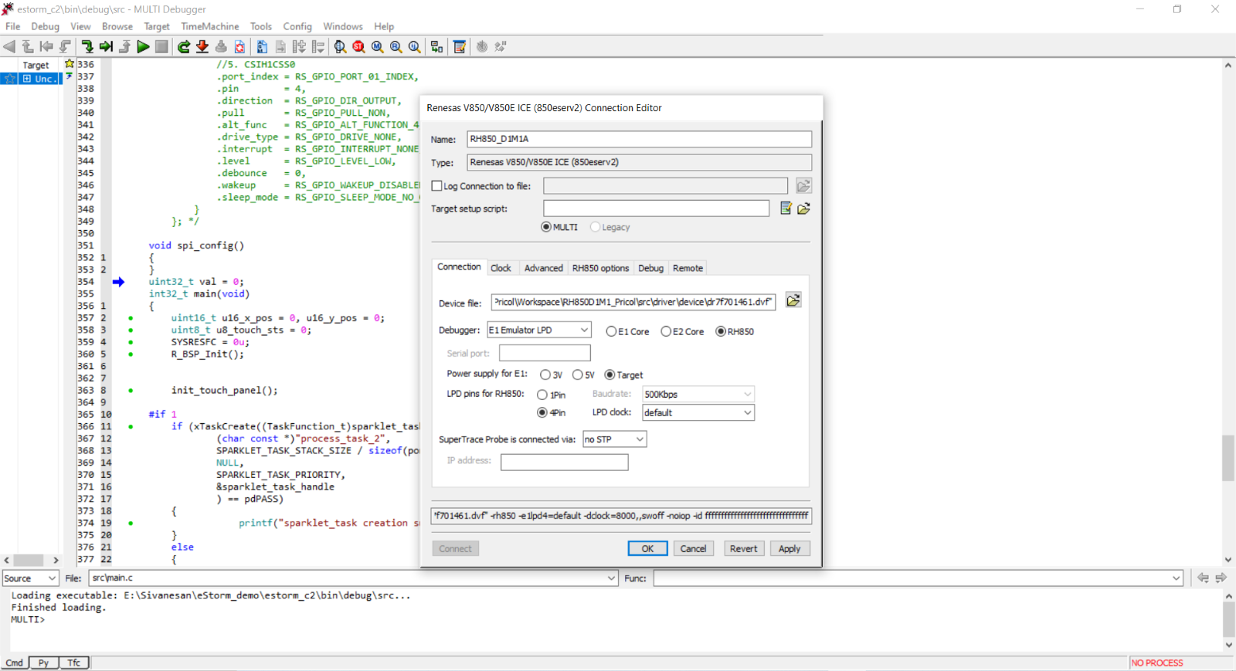
Task: Switch to the Advanced tab
Action: pyautogui.click(x=544, y=268)
